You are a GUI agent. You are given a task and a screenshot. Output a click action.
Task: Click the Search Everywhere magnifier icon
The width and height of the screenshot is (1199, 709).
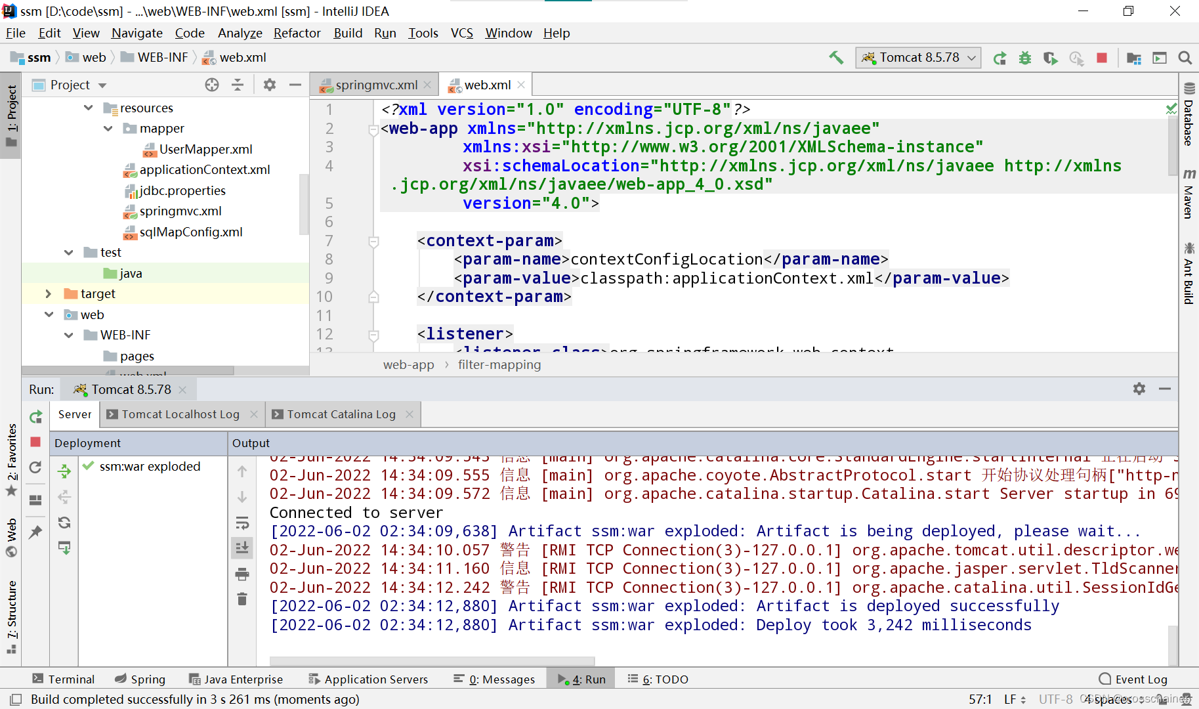pyautogui.click(x=1185, y=58)
